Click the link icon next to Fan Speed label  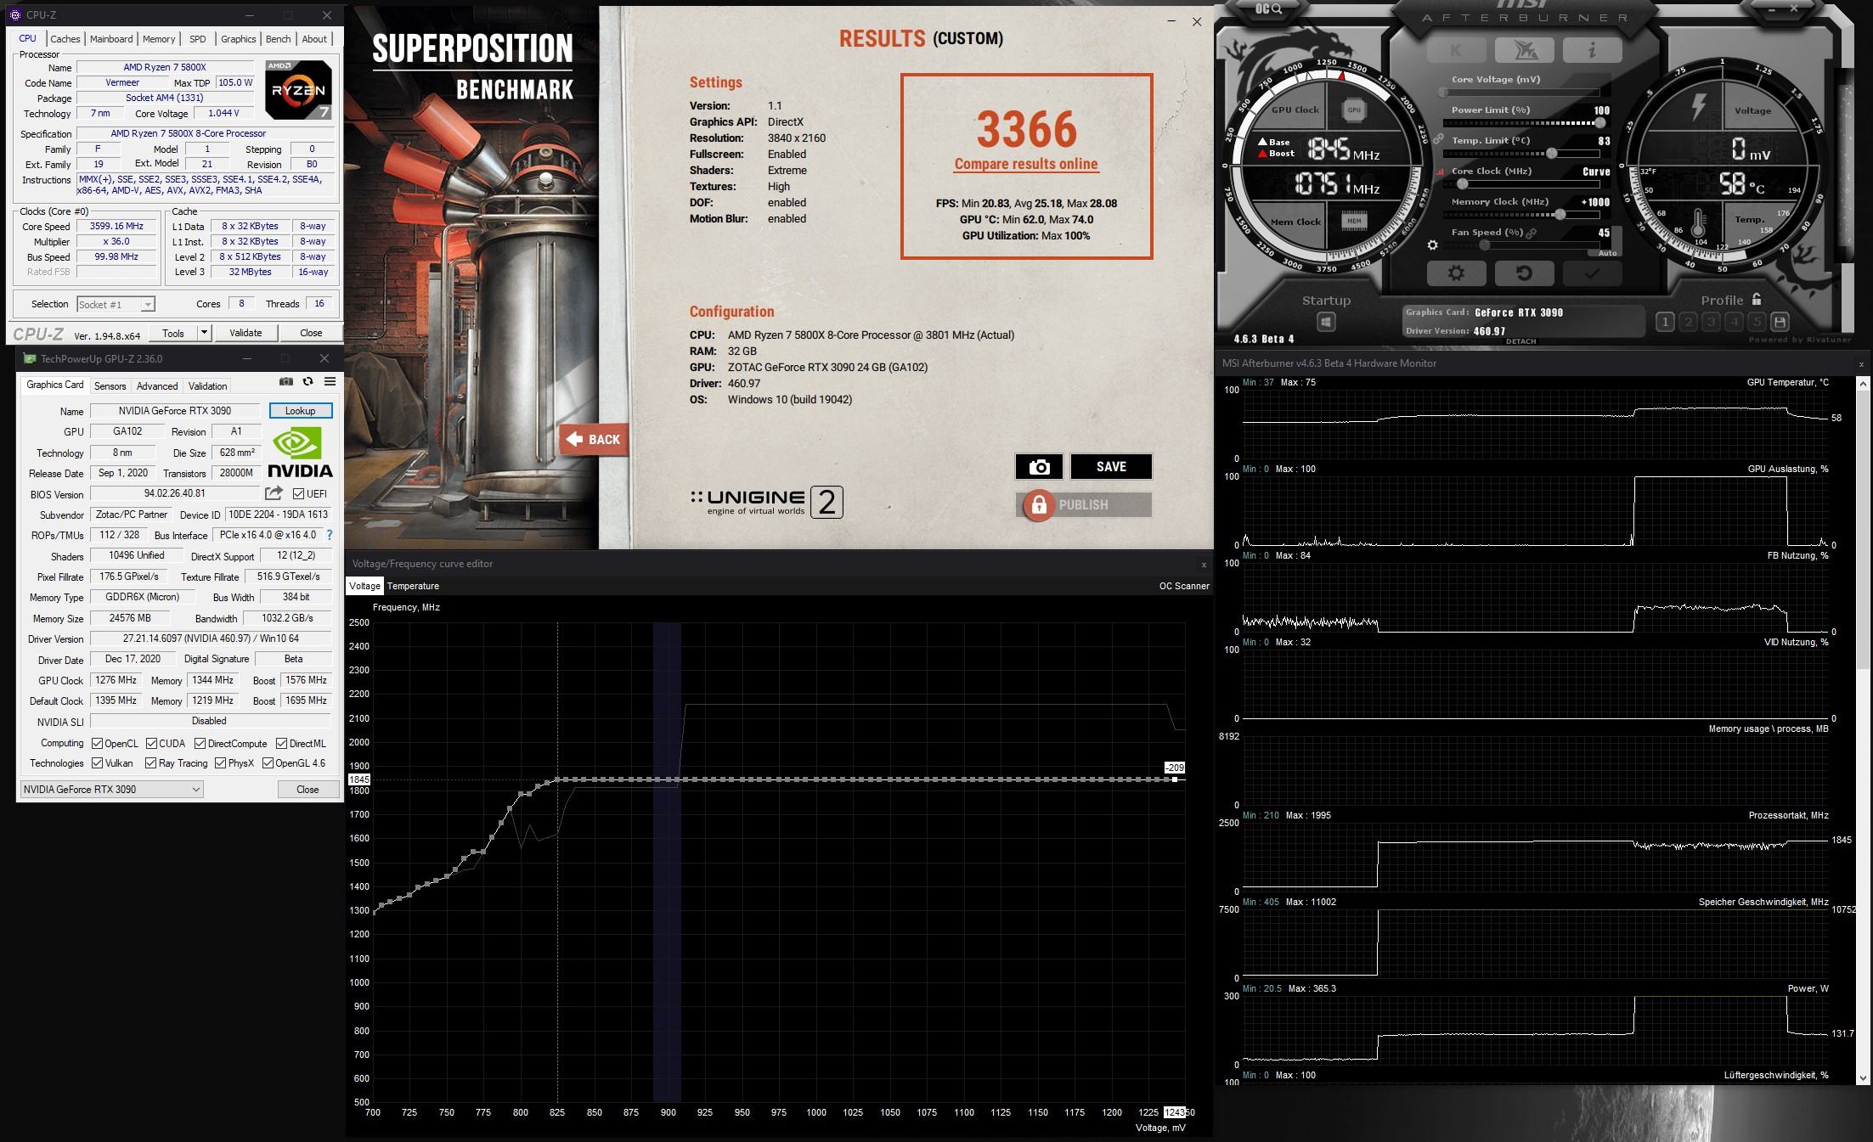1531,233
